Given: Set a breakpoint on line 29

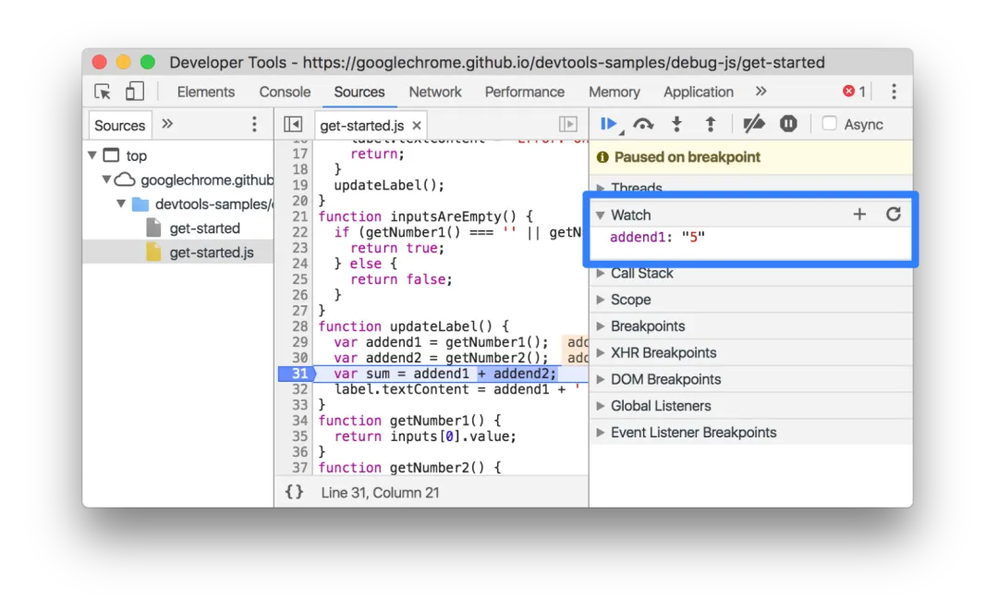Looking at the screenshot, I should tap(299, 342).
